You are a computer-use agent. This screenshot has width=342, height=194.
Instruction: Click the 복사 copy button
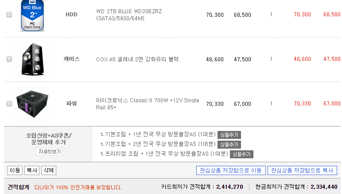click(x=32, y=170)
